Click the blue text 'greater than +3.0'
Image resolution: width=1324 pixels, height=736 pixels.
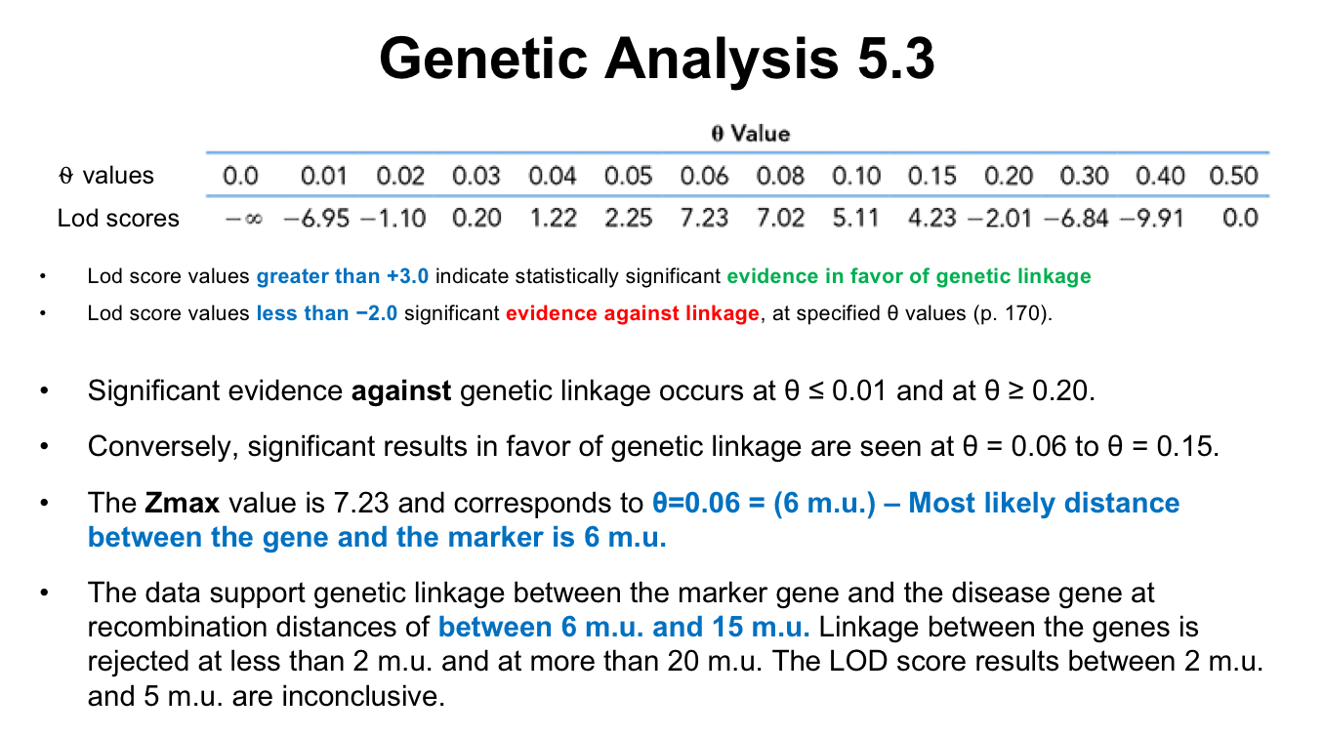(343, 276)
